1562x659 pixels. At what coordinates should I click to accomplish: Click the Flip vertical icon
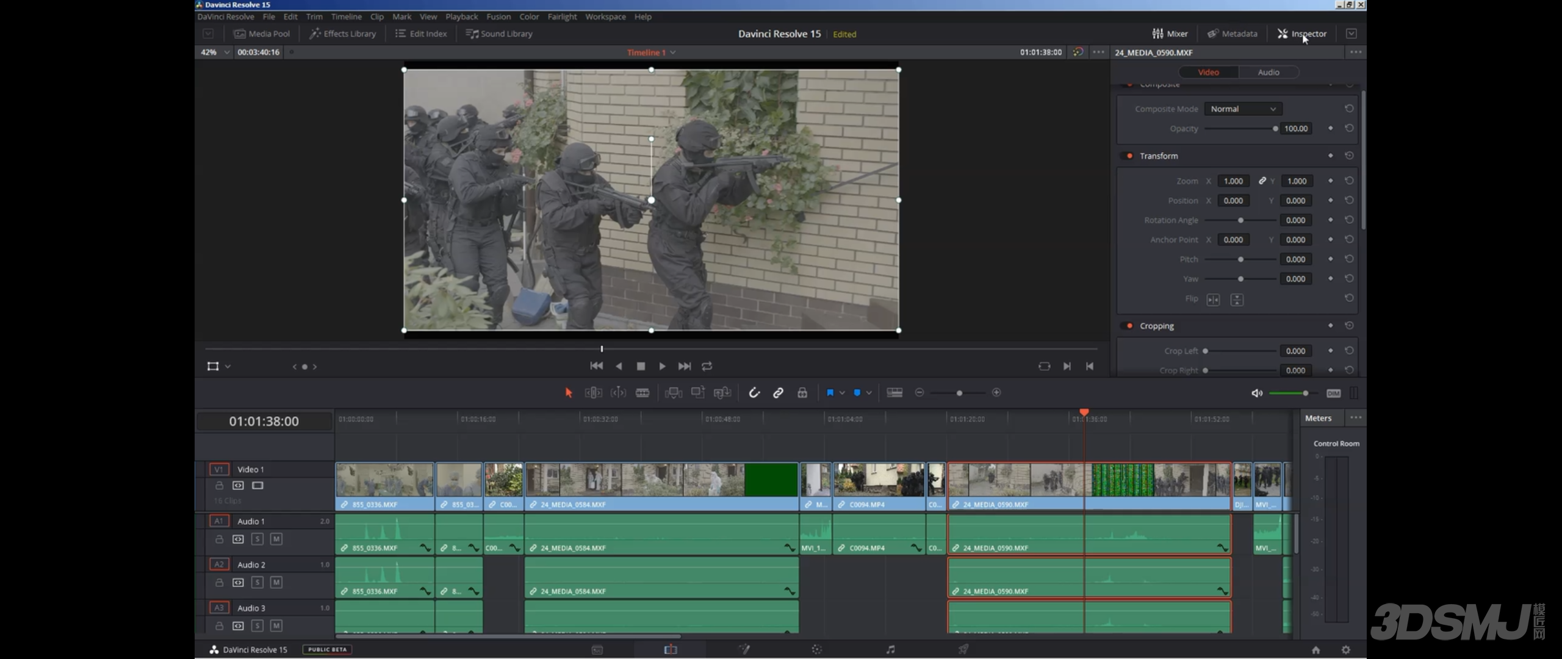1237,300
